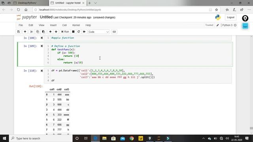253x142 pixels.
Task: Open the add notes pen icon in browser
Action: click(234, 9)
